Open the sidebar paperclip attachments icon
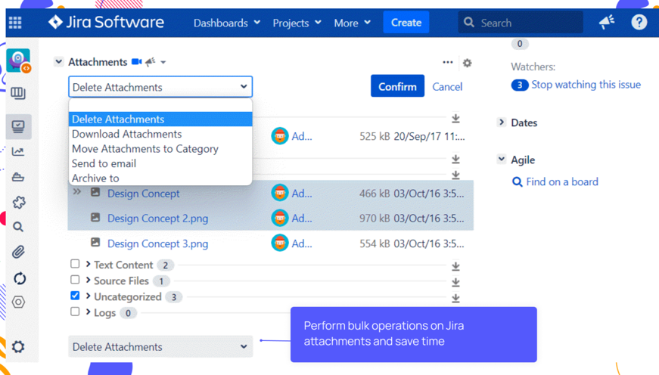Viewport: 659px width, 375px height. click(x=19, y=252)
